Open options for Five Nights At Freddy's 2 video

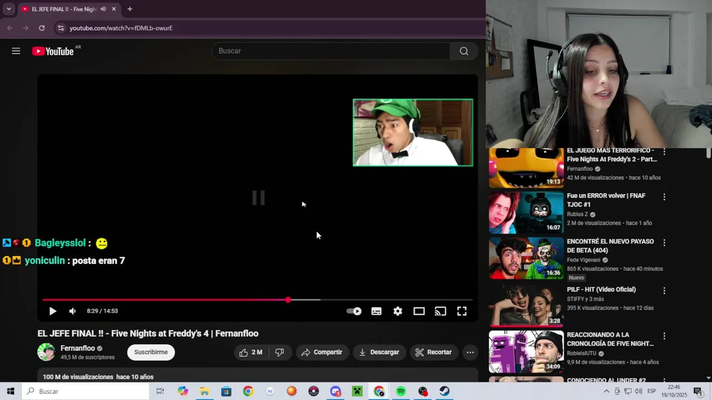click(664, 152)
